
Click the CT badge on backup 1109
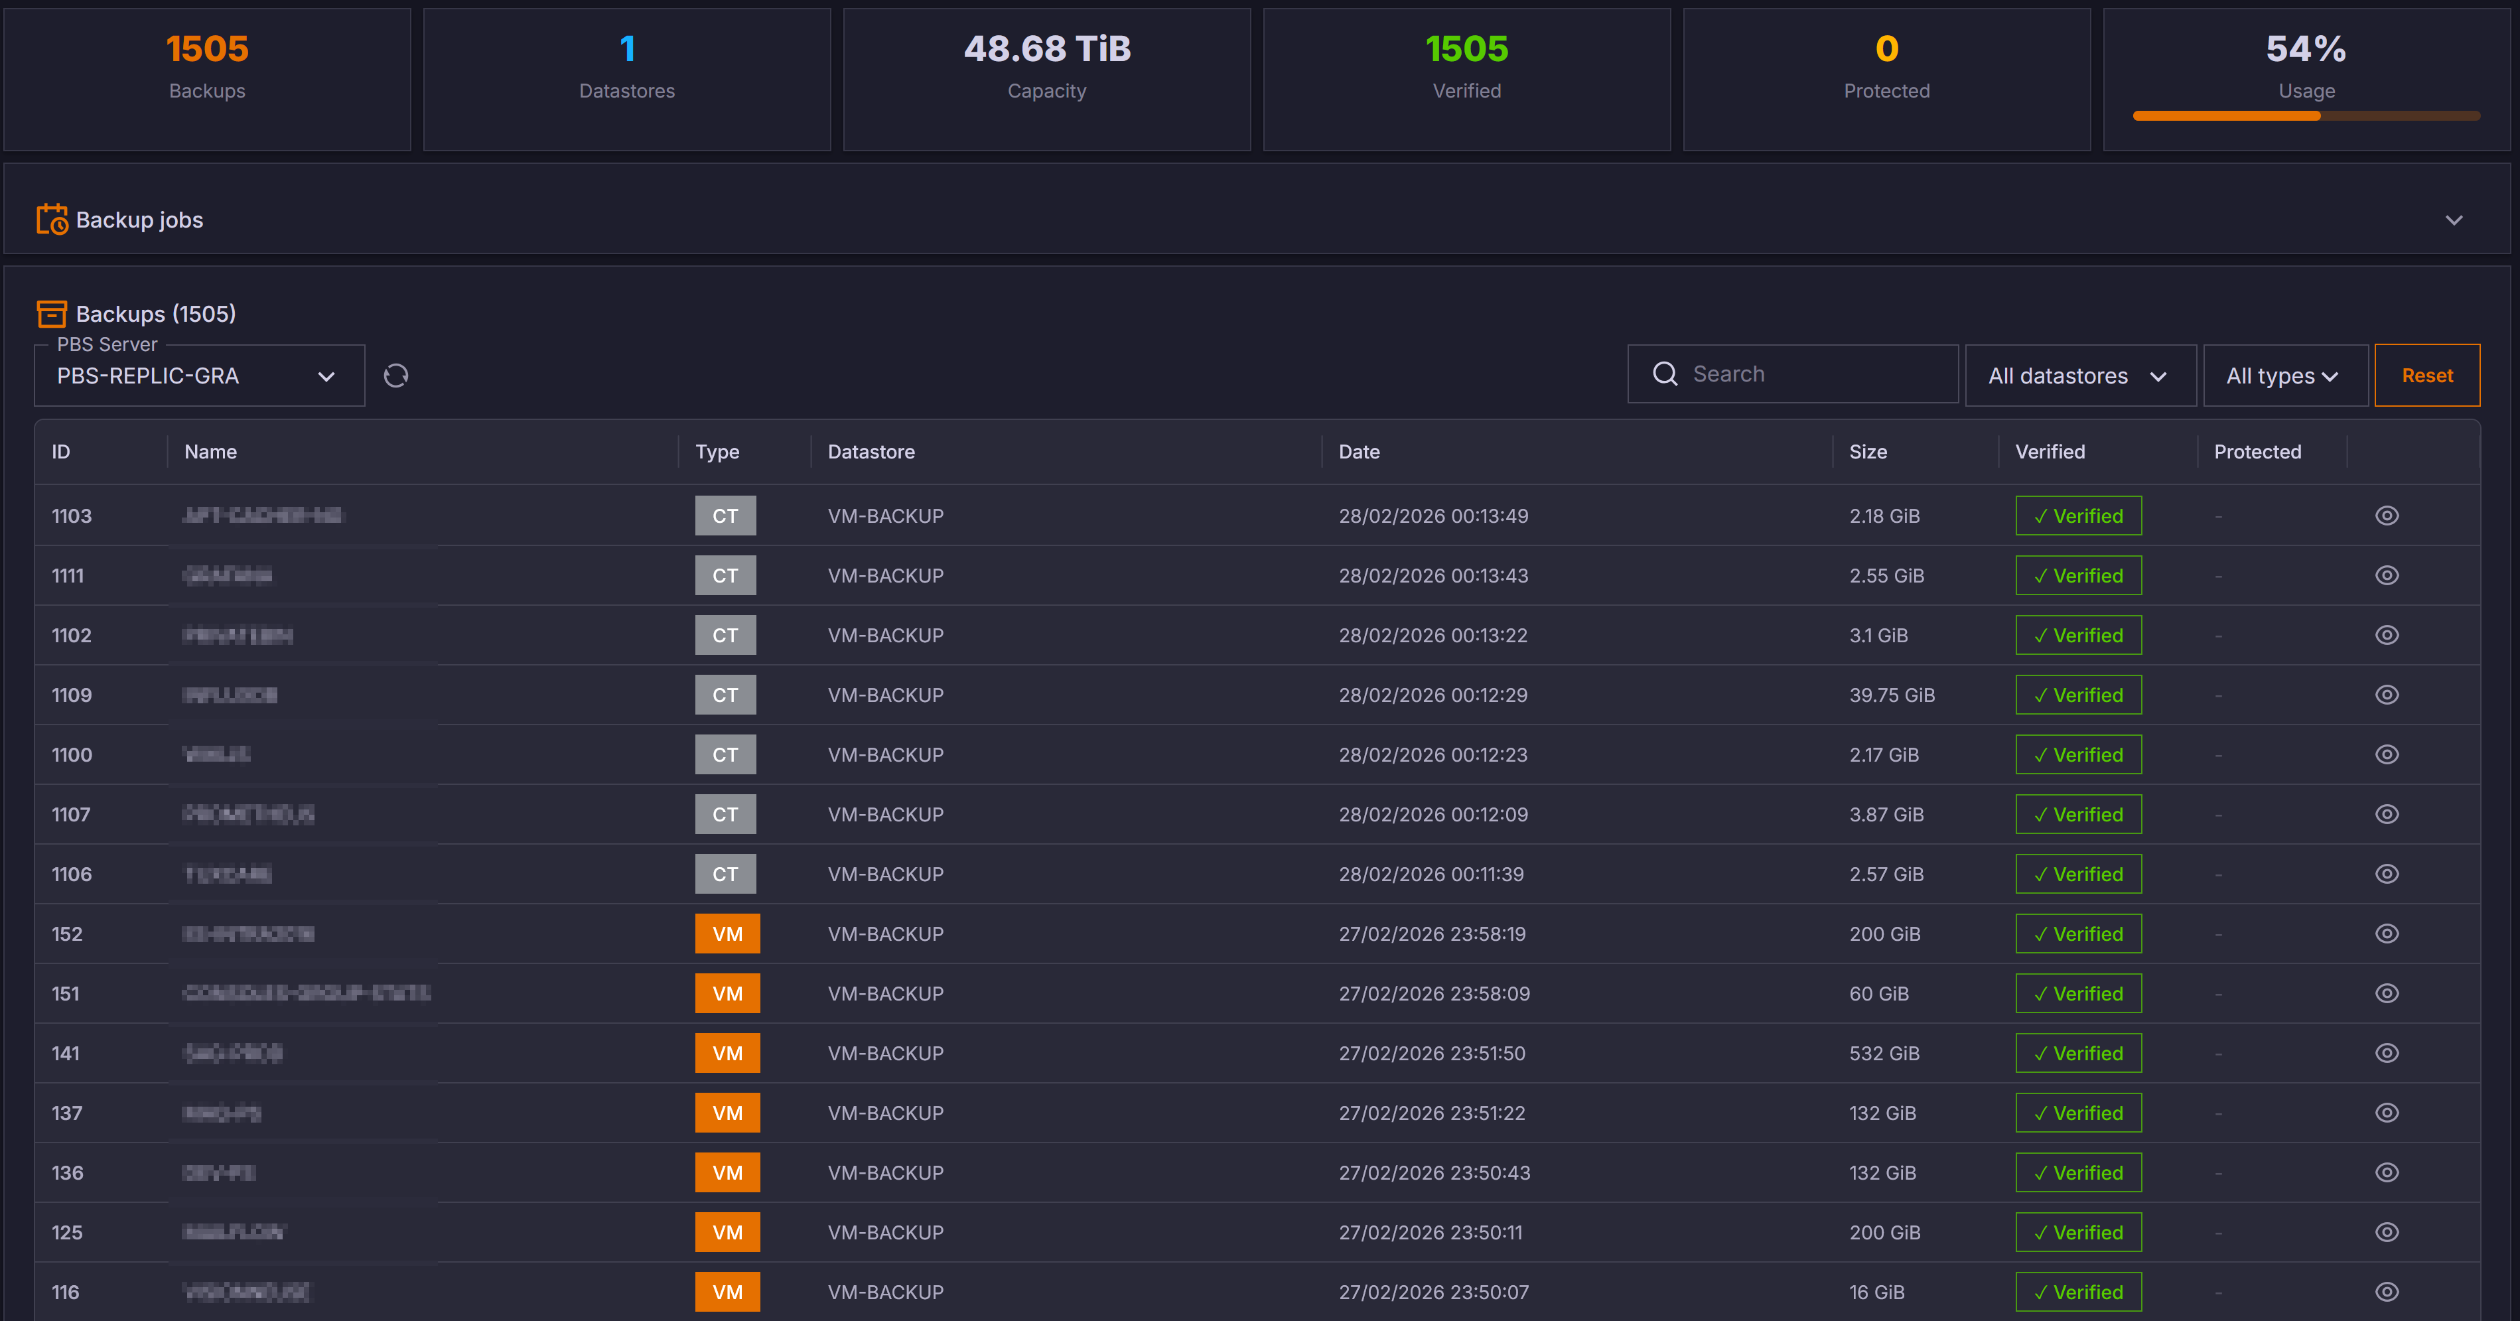(x=725, y=695)
